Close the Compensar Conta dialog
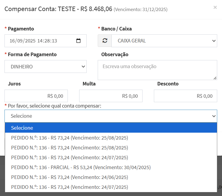The height and width of the screenshot is (196, 222). coord(215,7)
